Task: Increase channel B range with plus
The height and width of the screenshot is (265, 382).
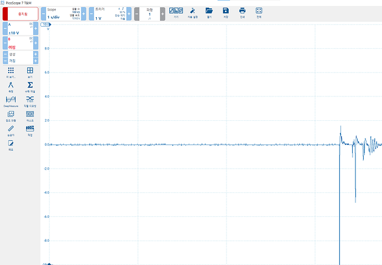Action: pyautogui.click(x=35, y=43)
